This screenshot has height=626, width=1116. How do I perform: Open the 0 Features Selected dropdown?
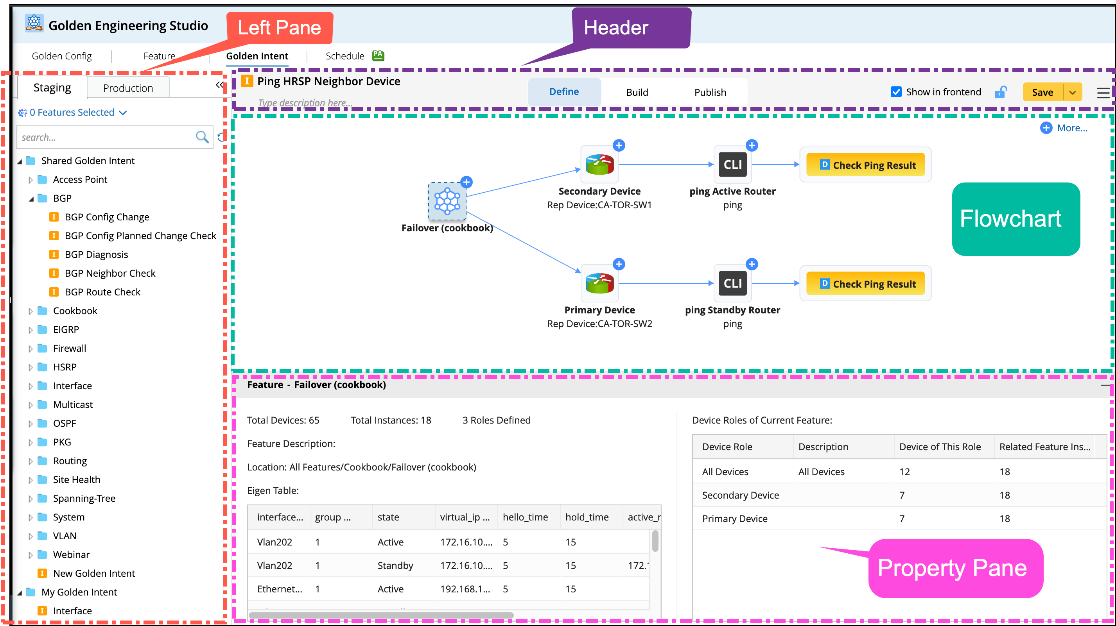point(73,113)
